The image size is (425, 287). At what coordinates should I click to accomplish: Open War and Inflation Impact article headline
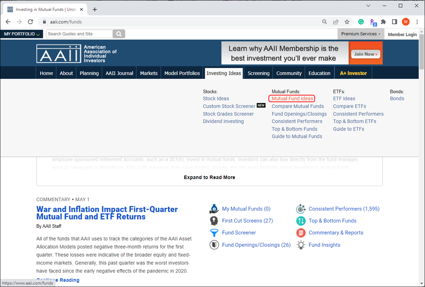(x=107, y=213)
